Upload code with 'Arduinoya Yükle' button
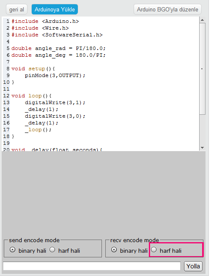Image resolution: width=211 pixels, height=276 pixels. pos(55,9)
